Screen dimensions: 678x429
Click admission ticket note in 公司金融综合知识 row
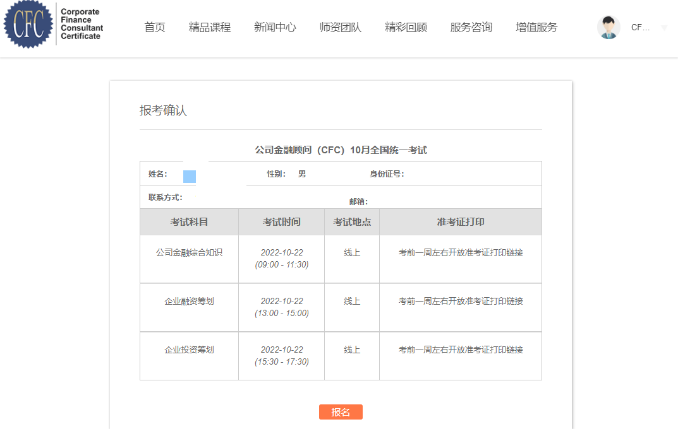(x=461, y=252)
